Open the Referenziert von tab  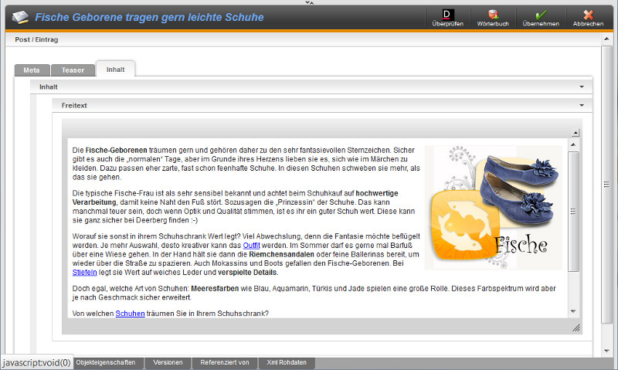pyautogui.click(x=224, y=362)
